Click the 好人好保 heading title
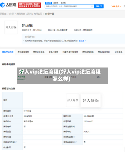Screen dimensions: 125x152 click(27, 25)
